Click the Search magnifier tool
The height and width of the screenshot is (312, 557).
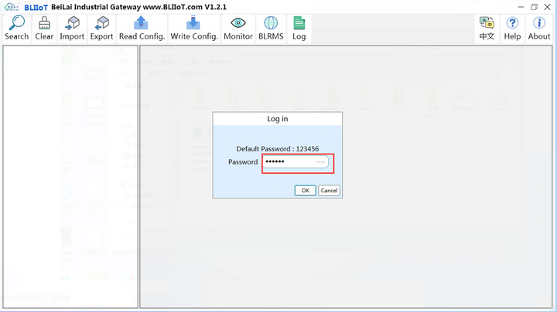click(17, 29)
